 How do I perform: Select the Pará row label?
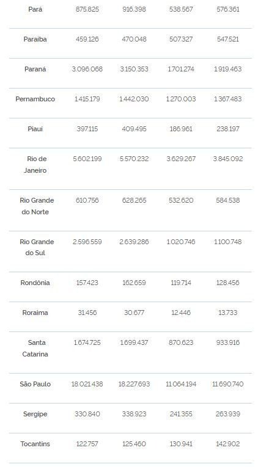coord(35,9)
